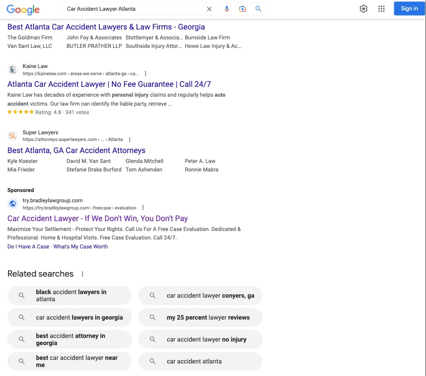426x376 pixels.
Task: Click Ronnie Mabra name
Action: pyautogui.click(x=201, y=170)
